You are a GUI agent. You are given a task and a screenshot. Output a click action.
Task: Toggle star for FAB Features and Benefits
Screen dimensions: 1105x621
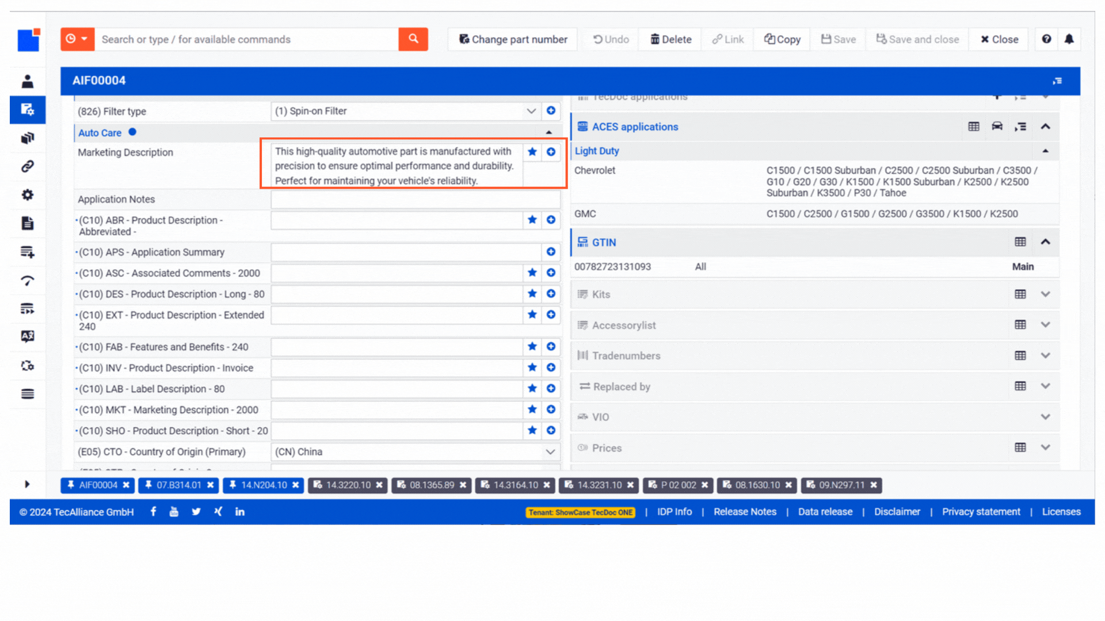click(532, 347)
